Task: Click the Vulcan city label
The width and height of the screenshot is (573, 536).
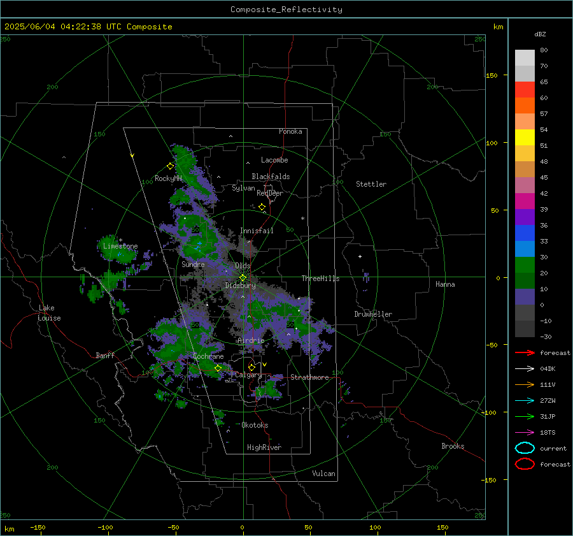Action: (323, 474)
